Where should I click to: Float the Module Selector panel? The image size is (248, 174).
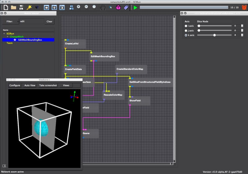tap(5, 13)
